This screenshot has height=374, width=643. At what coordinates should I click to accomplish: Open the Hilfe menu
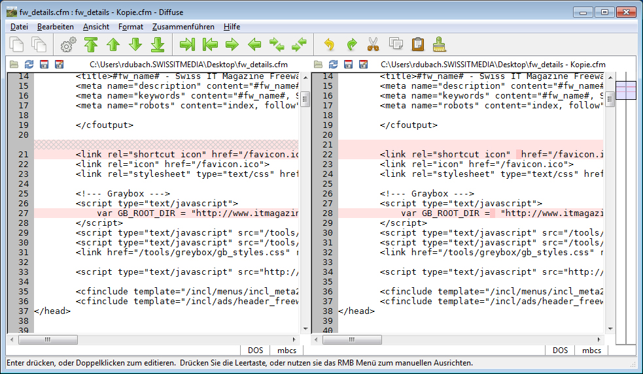pos(232,27)
